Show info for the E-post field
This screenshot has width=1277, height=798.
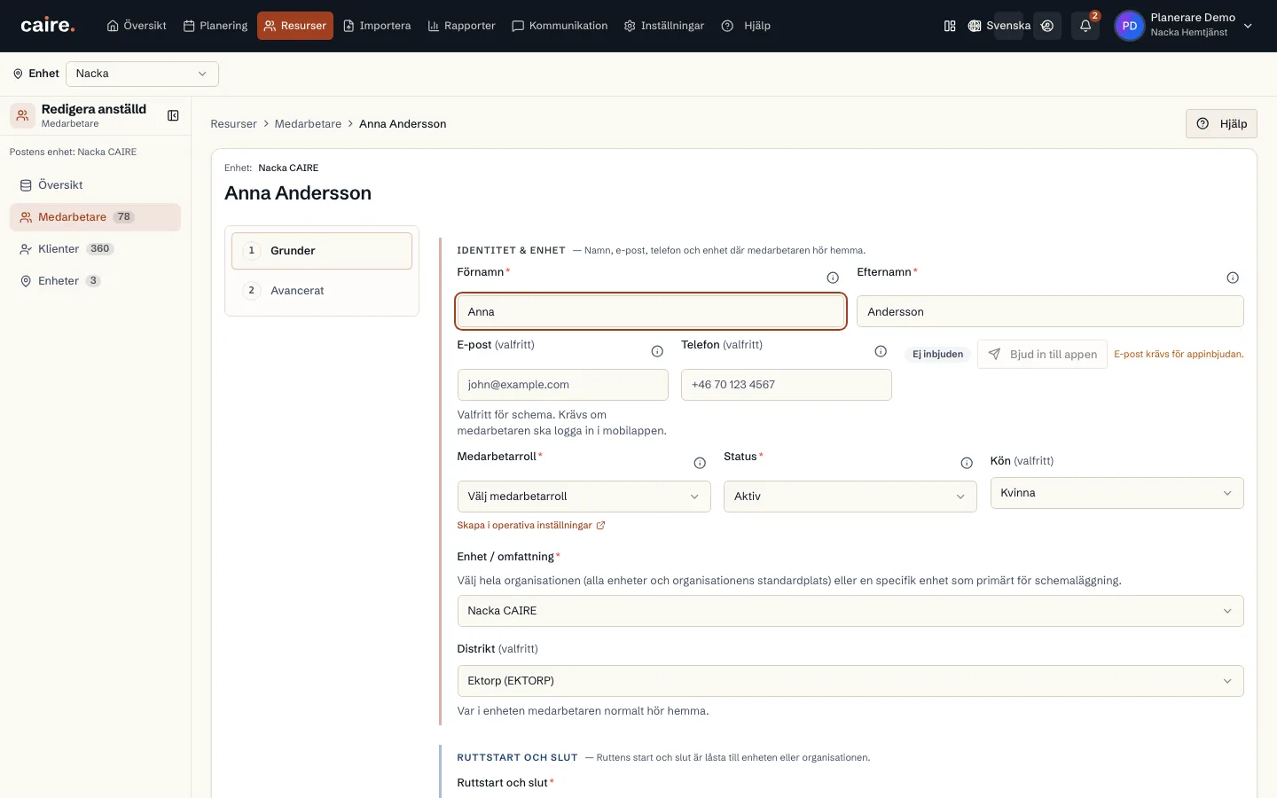tap(657, 351)
